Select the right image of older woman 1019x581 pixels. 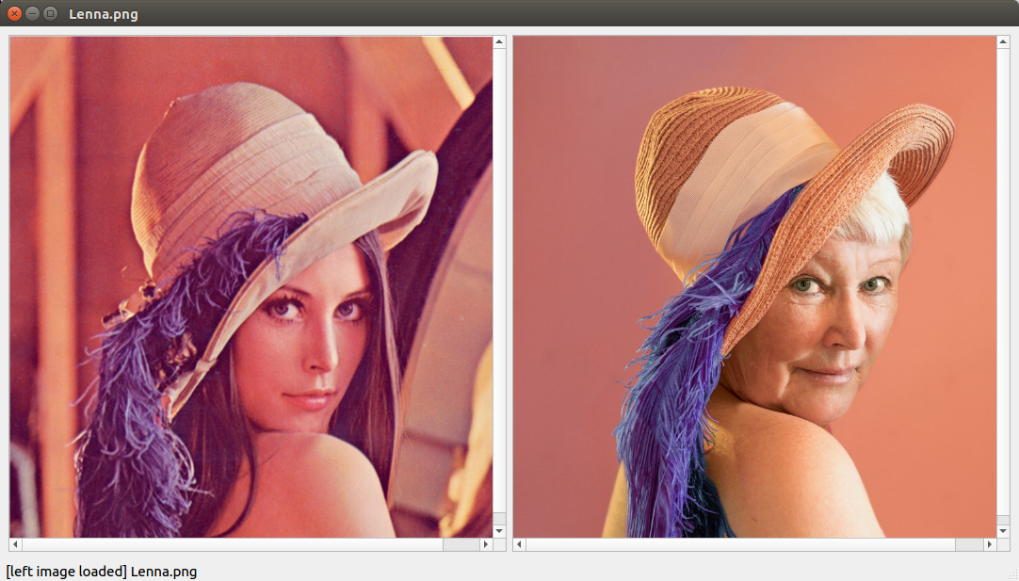pyautogui.click(x=754, y=286)
